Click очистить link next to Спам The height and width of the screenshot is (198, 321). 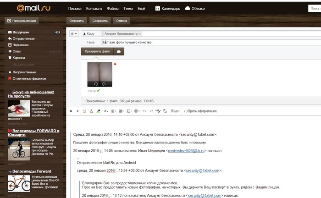pos(55,52)
